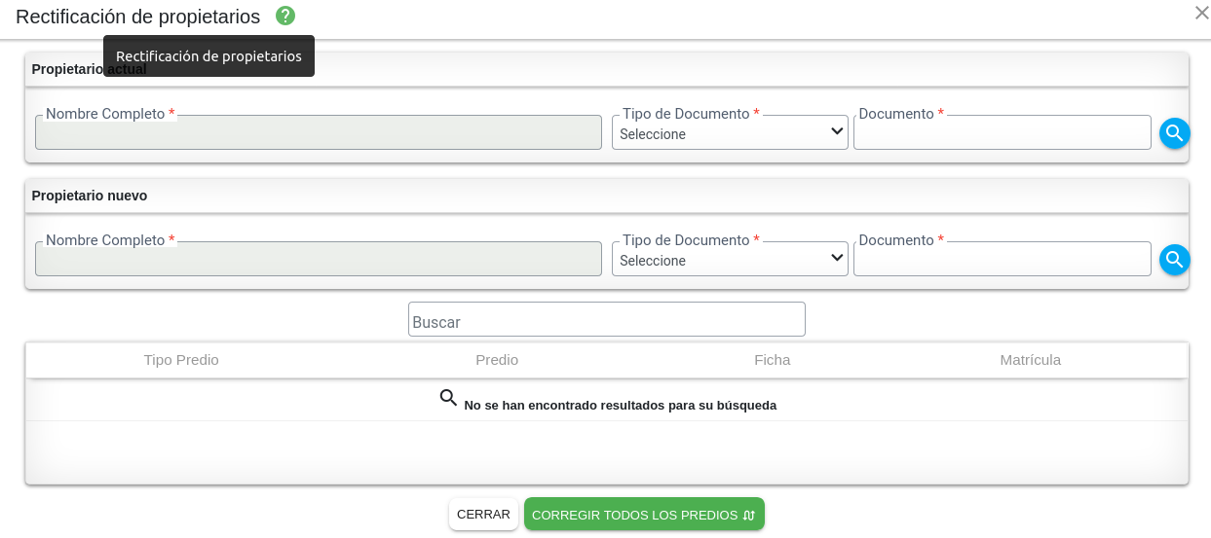Click the Matrícula column header

[x=1030, y=360]
